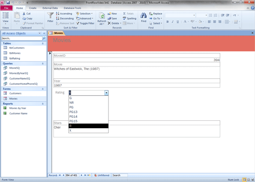Align text right

point(220,22)
